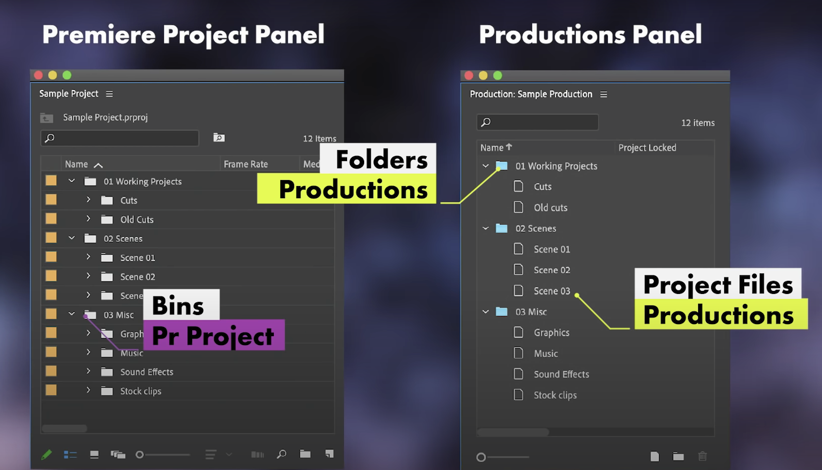
Task: Click the trash icon in the Productions panel
Action: tap(703, 456)
